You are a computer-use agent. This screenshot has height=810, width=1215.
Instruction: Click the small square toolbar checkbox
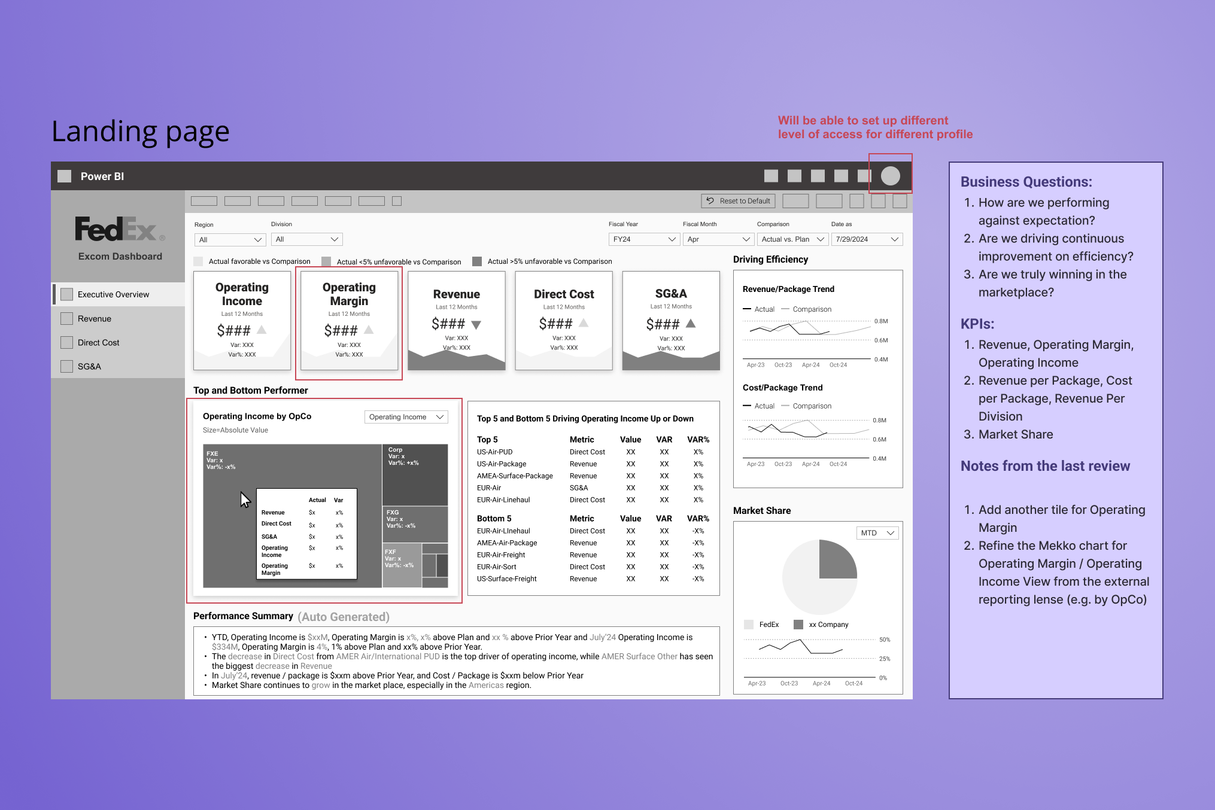(x=397, y=201)
